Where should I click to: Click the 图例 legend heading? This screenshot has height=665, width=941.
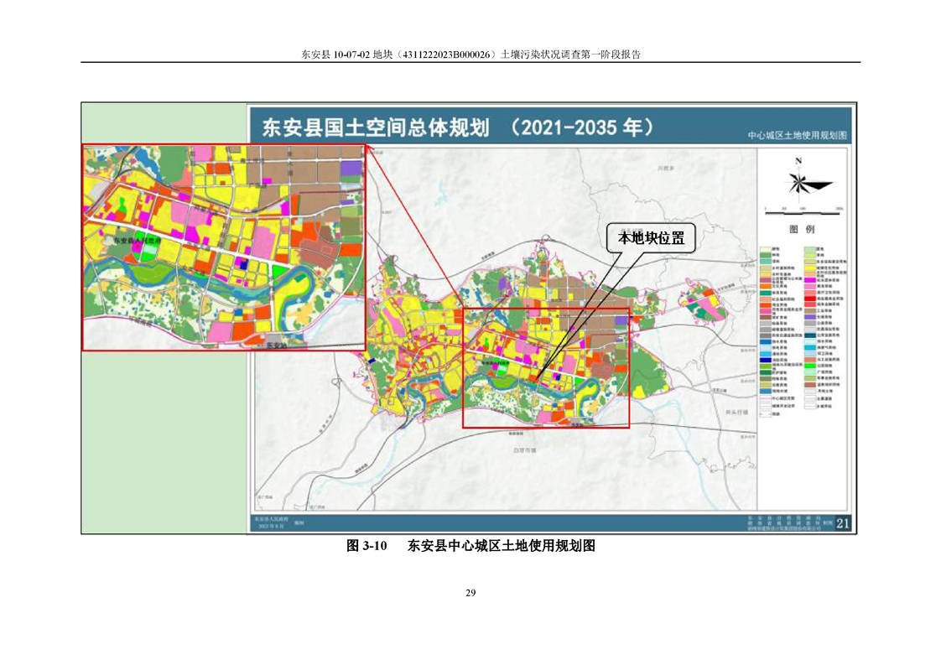tap(801, 230)
